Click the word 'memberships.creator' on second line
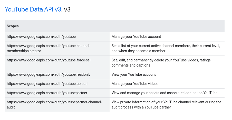The height and width of the screenshot is (120, 232). (24, 51)
